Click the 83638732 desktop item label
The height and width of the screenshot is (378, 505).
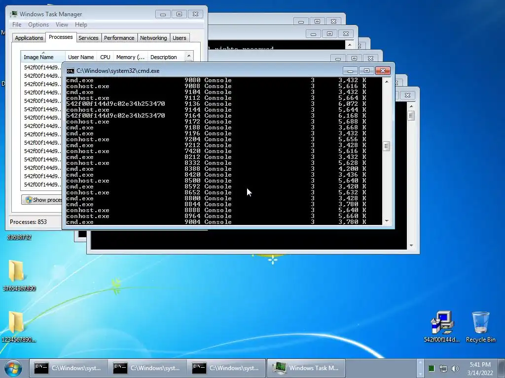coord(19,237)
